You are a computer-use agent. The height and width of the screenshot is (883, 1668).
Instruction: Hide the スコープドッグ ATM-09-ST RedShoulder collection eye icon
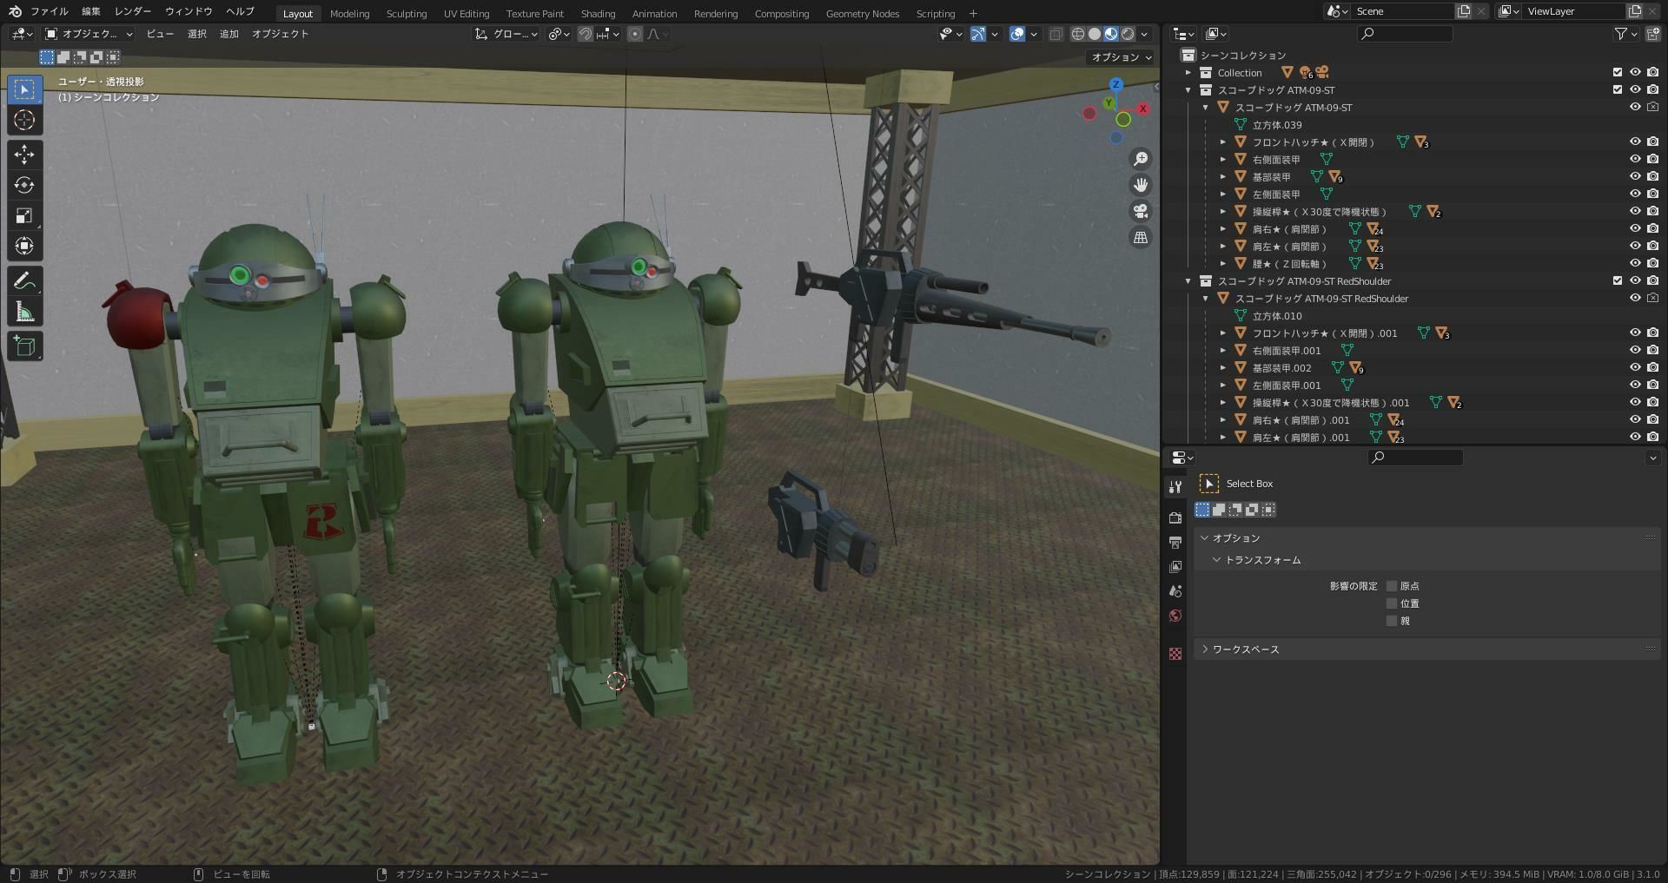1634,280
